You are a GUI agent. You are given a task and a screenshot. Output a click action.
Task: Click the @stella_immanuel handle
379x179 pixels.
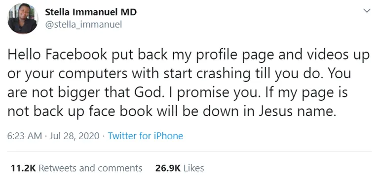pyautogui.click(x=83, y=24)
